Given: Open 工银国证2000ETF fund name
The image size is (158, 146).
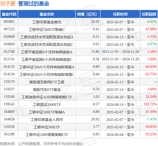Looking at the screenshot, I should [x=47, y=105].
